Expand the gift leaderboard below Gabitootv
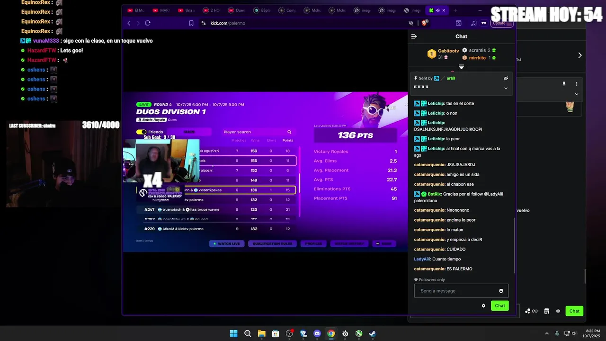The width and height of the screenshot is (606, 341). pos(461,67)
